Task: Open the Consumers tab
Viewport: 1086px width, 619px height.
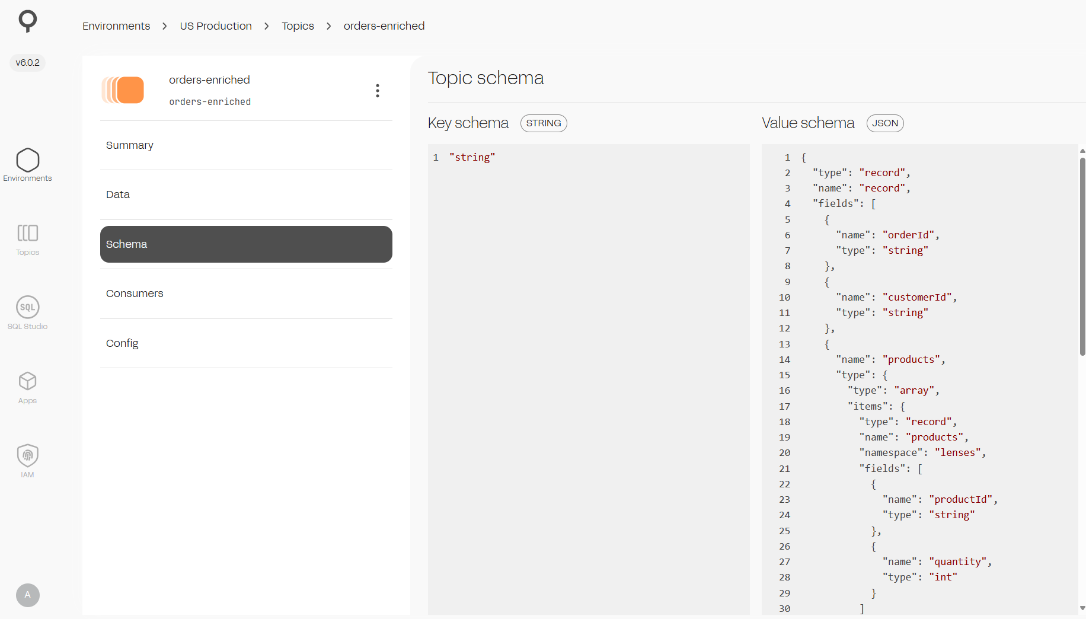Action: pos(246,293)
